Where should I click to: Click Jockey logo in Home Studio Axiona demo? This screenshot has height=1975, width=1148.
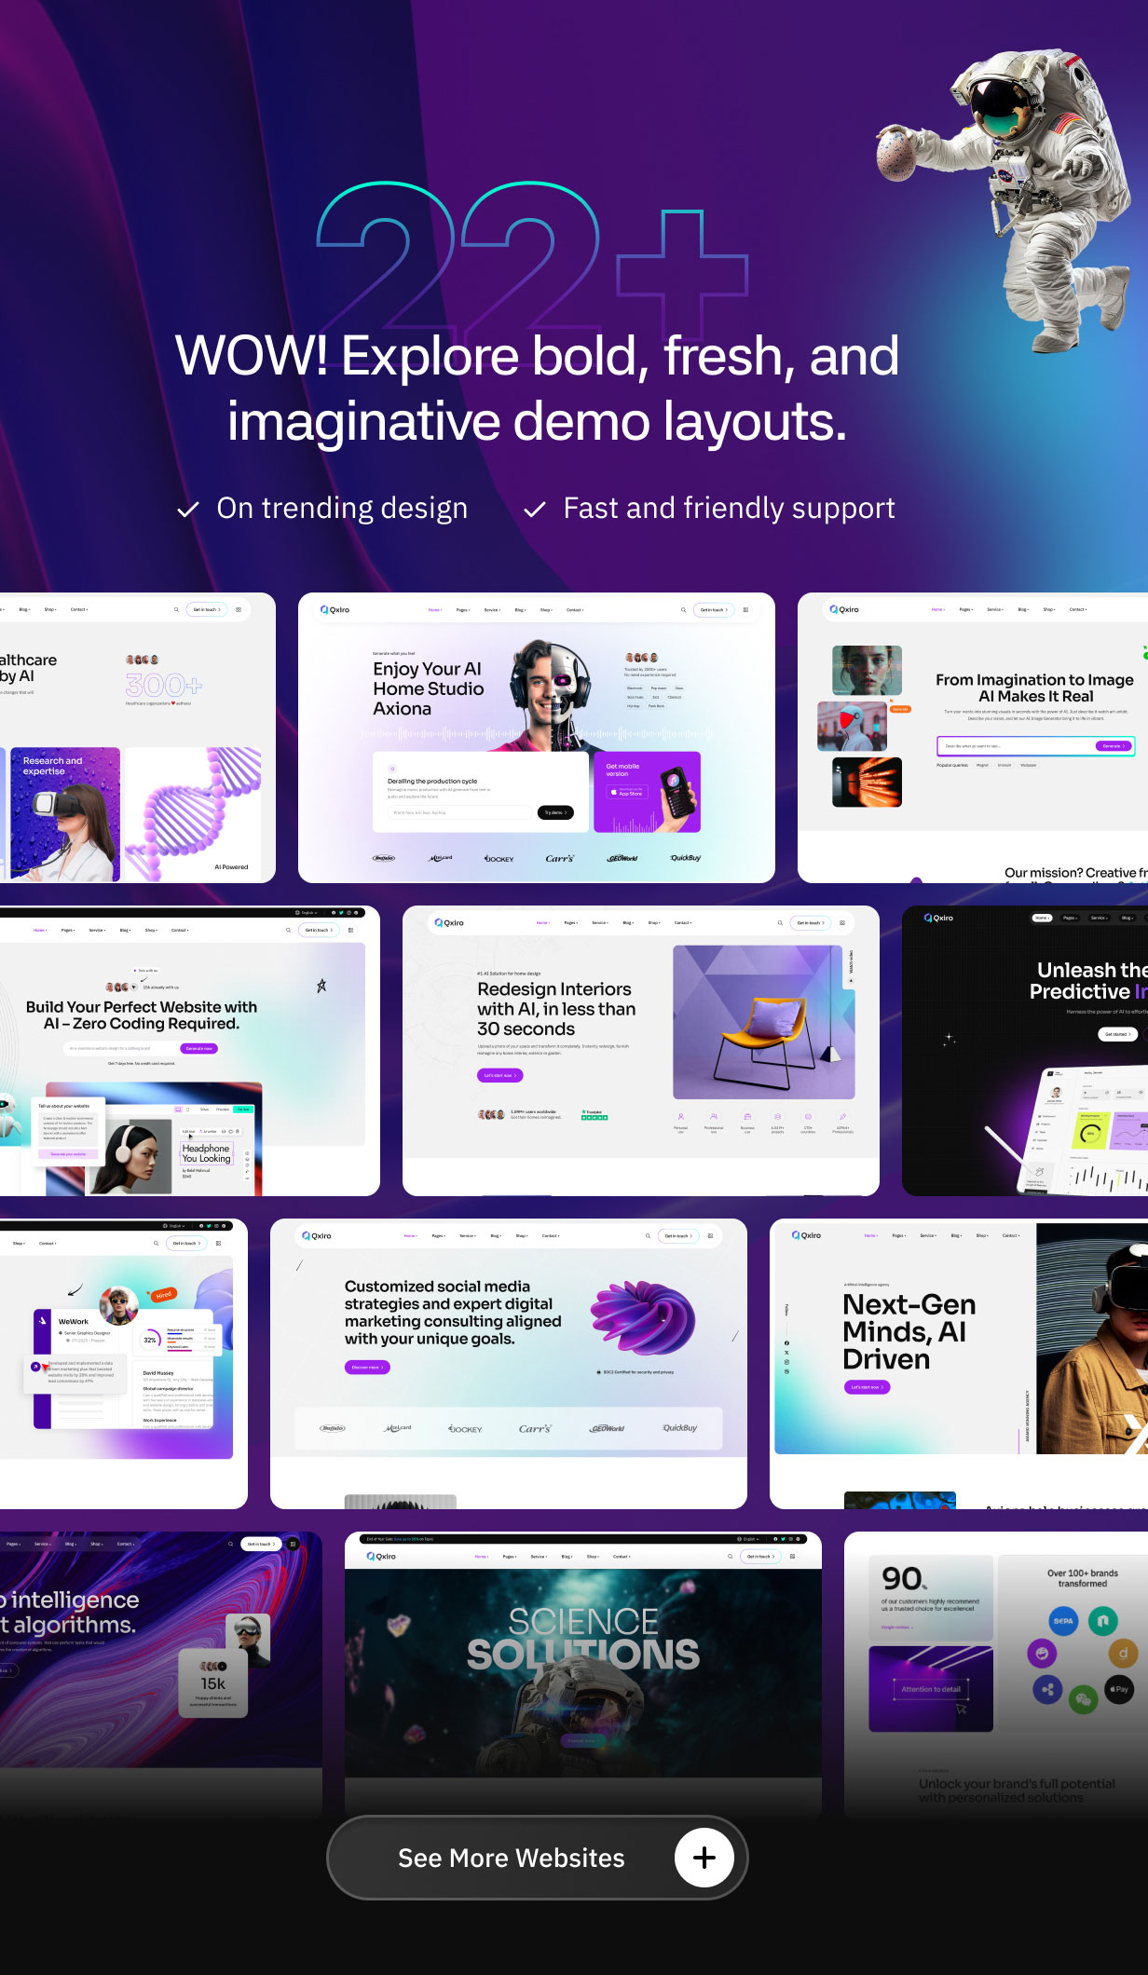click(499, 858)
